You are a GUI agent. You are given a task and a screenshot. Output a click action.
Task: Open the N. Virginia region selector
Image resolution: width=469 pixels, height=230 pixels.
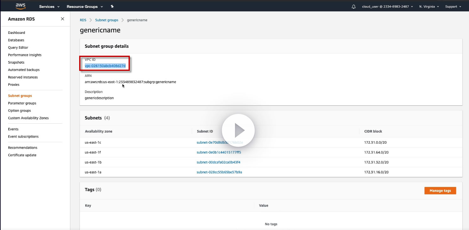[429, 7]
